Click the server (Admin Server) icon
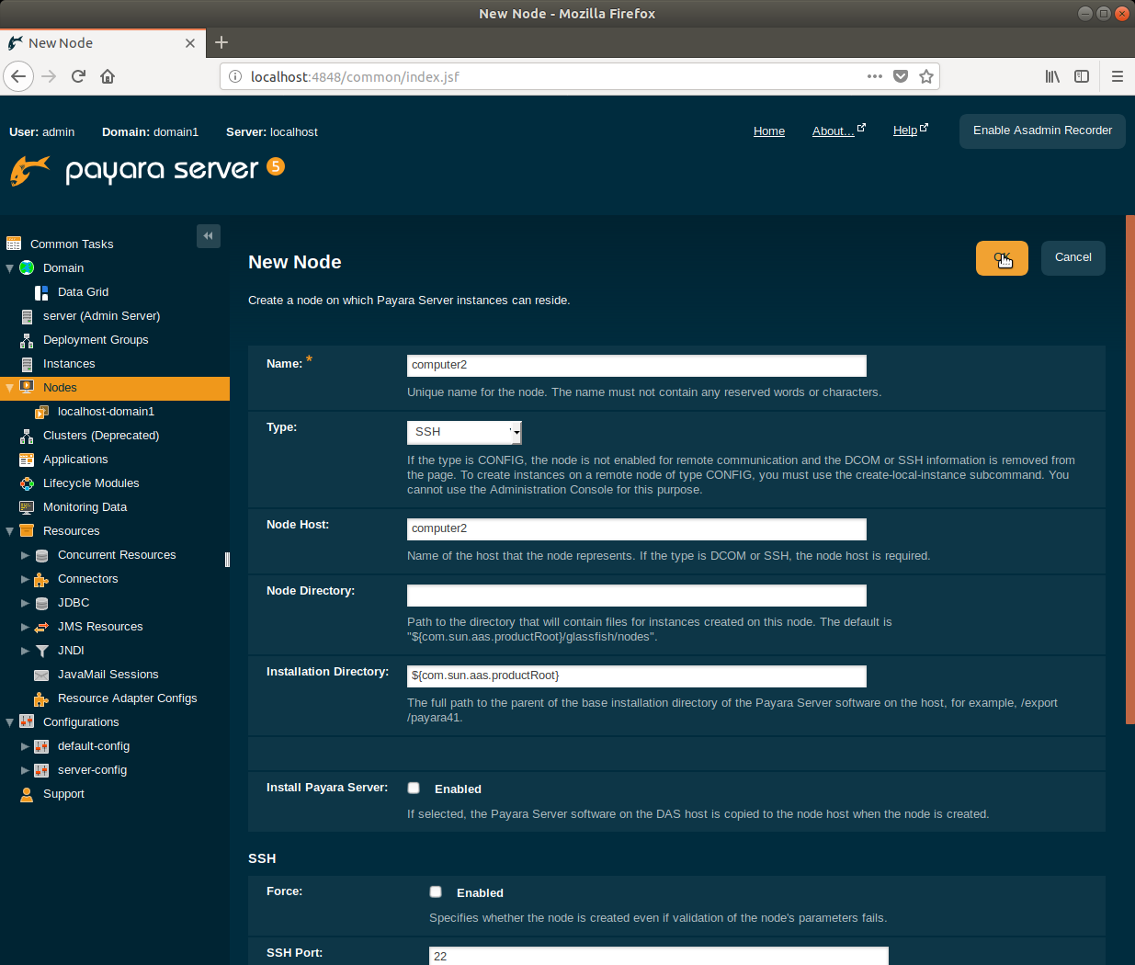Viewport: 1135px width, 965px height. click(27, 316)
